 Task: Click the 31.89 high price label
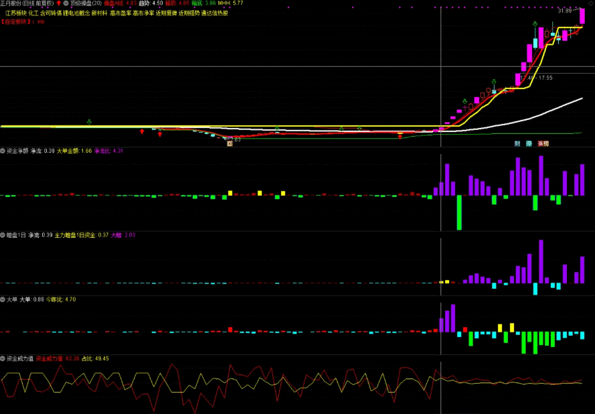(x=565, y=11)
